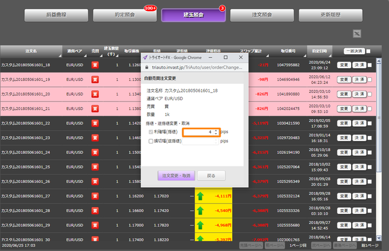The height and width of the screenshot is (251, 389).
Task: Click 変更 button for trade 1047595882
Action: [x=344, y=65]
